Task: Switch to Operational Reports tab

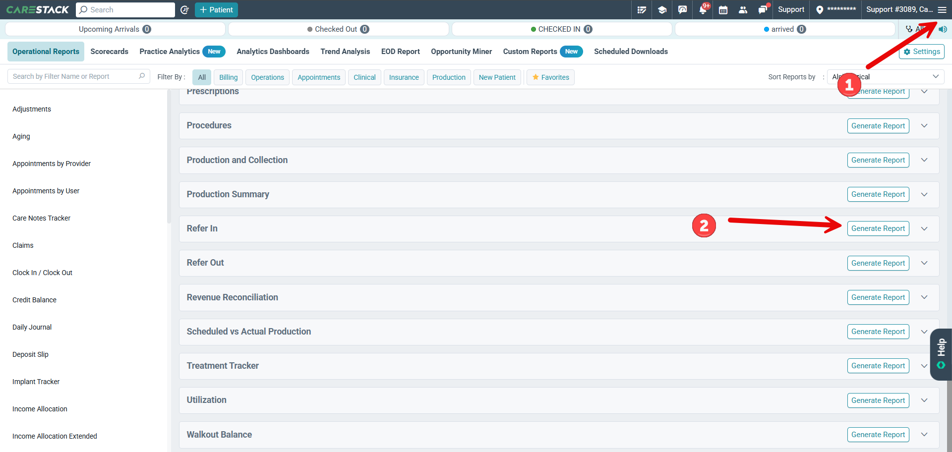Action: coord(46,52)
